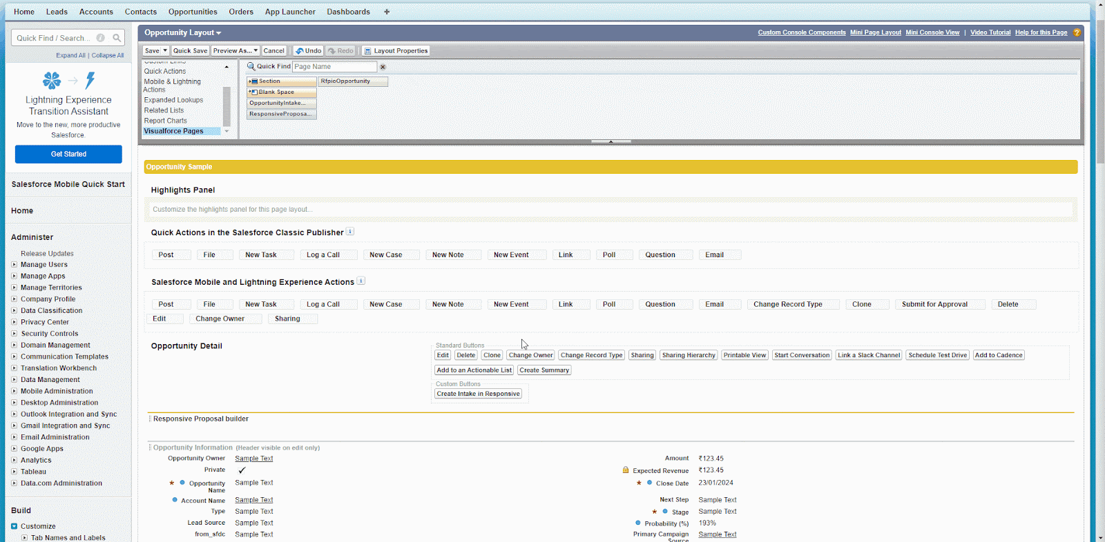Viewport: 1105px width, 542px height.
Task: Click the plus icon to add a tab
Action: tap(387, 12)
